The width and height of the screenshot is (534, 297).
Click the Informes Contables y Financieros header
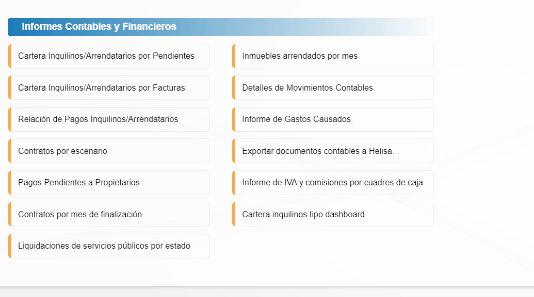[x=99, y=27]
